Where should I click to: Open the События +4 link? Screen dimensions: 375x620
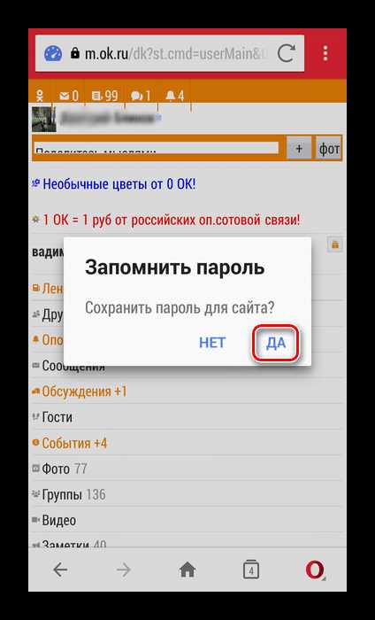click(74, 443)
